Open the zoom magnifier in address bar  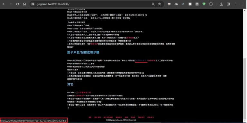(153, 4)
